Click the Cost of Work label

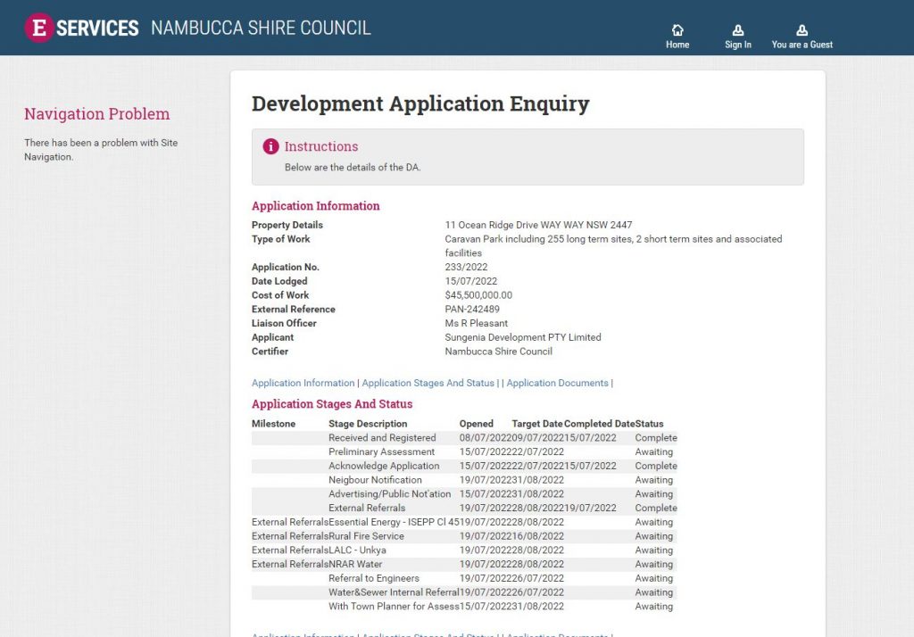pos(280,295)
